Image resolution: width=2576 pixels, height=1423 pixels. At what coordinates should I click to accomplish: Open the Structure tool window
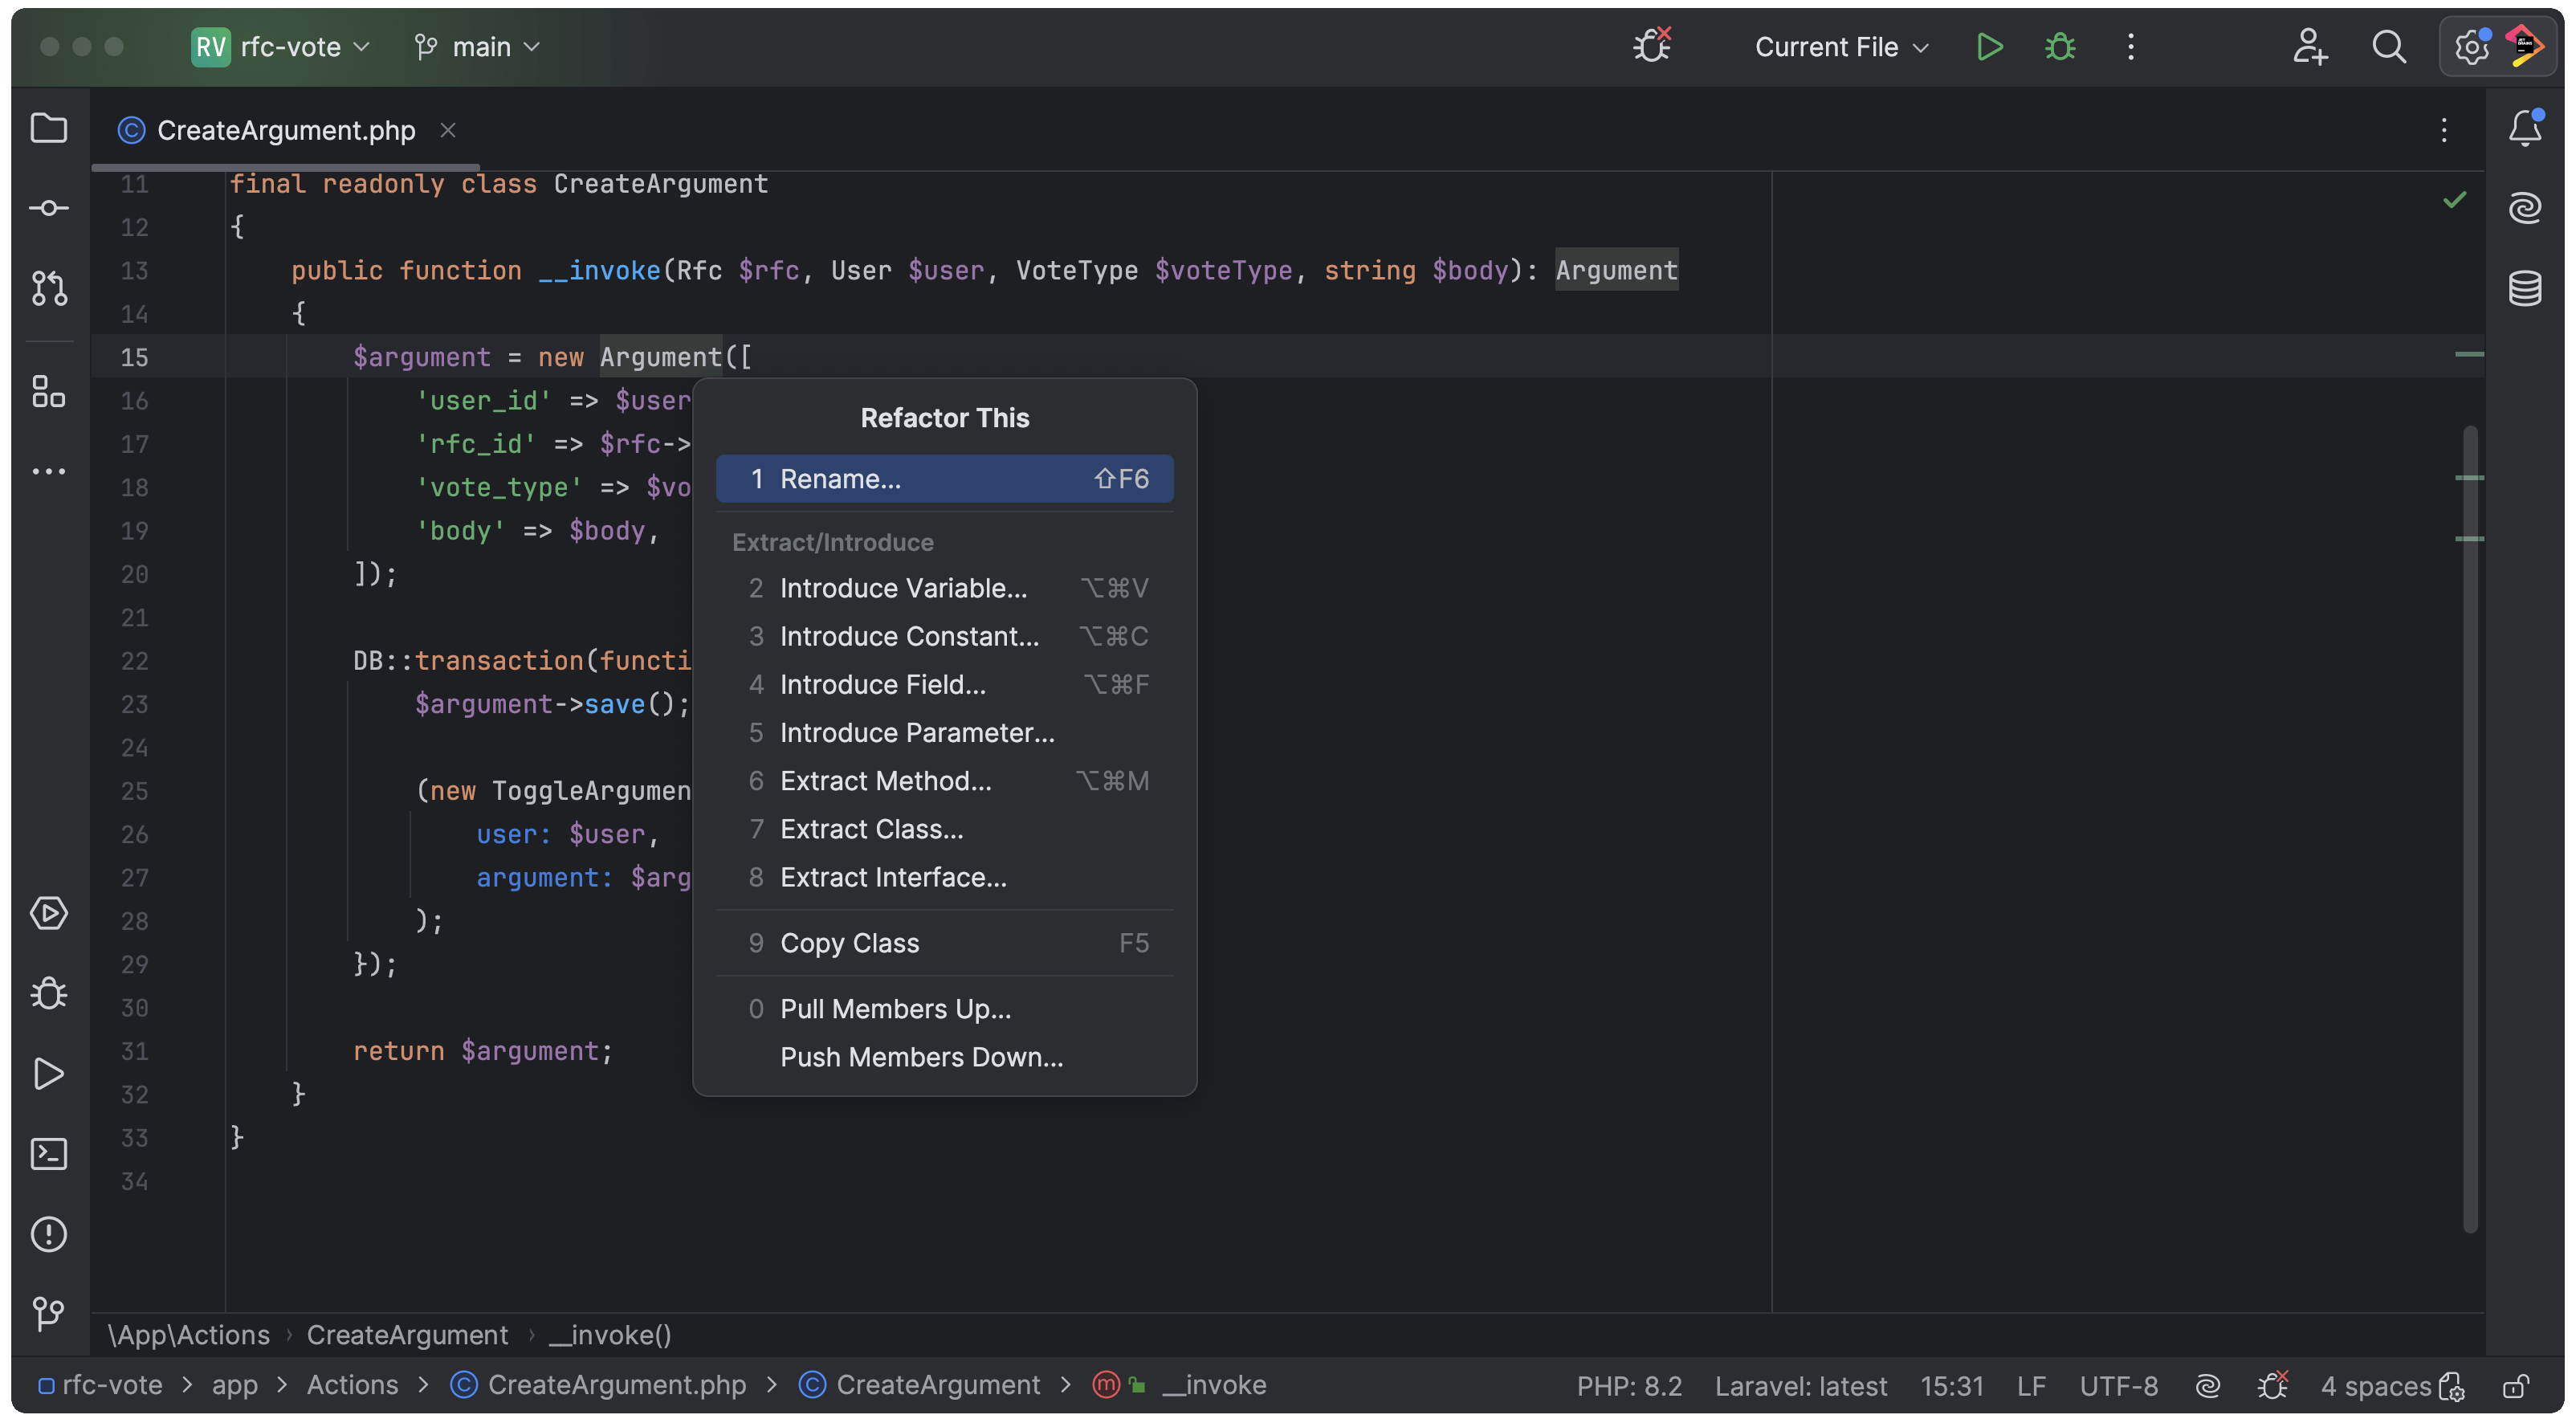point(48,392)
